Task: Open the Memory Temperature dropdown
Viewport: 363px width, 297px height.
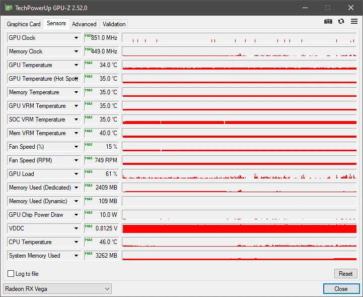Action: coord(44,92)
